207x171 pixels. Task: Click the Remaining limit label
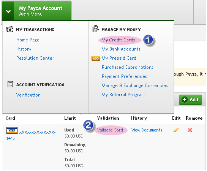[75, 145]
